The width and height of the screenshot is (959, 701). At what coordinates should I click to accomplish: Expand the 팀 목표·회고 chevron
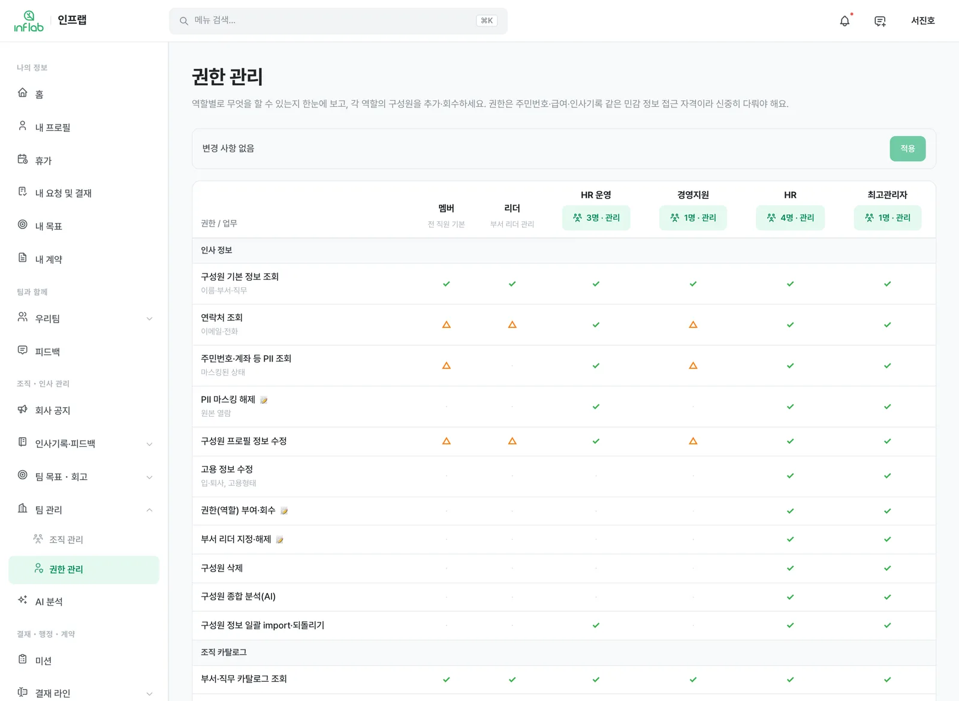coord(149,477)
